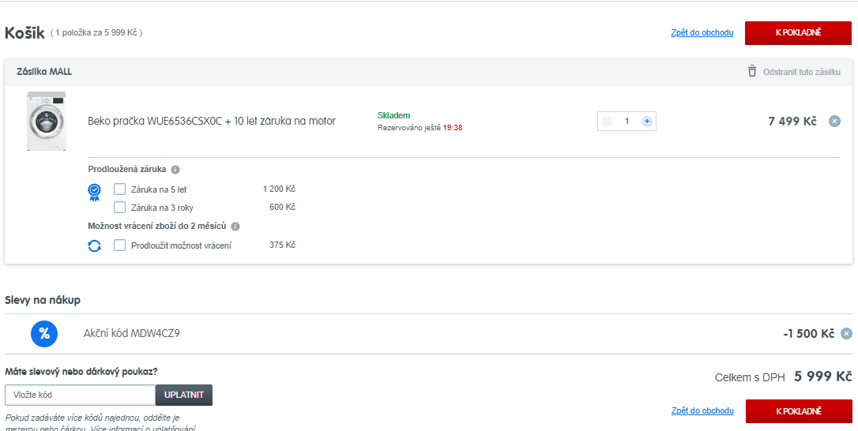The image size is (858, 431).
Task: Follow the bottom Zpět do obchodu link
Action: tap(702, 410)
